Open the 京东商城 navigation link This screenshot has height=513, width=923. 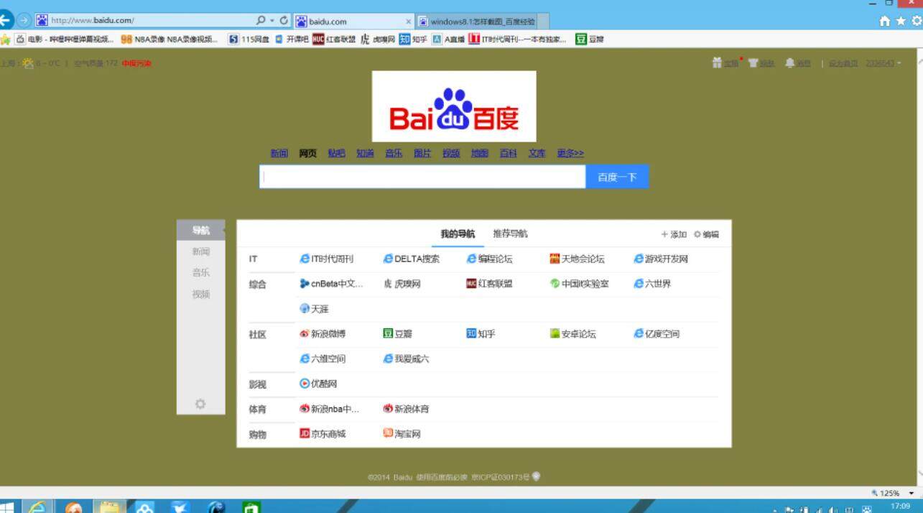(x=323, y=434)
